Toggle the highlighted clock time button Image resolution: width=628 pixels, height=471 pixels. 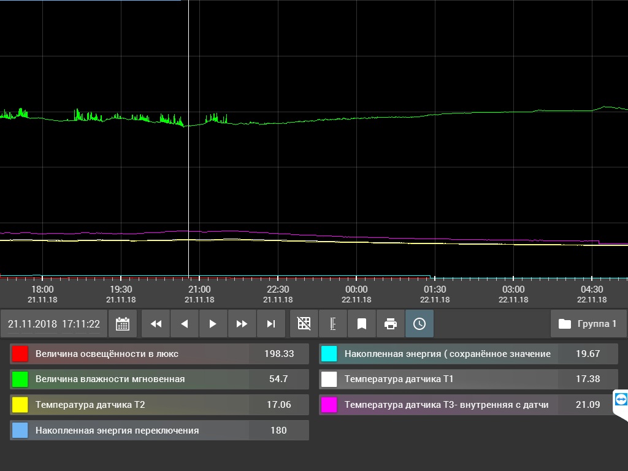pos(419,324)
